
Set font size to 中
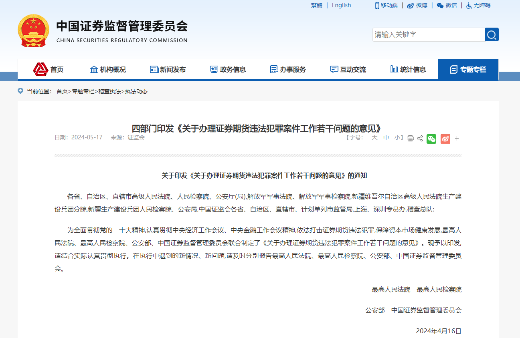coord(386,137)
